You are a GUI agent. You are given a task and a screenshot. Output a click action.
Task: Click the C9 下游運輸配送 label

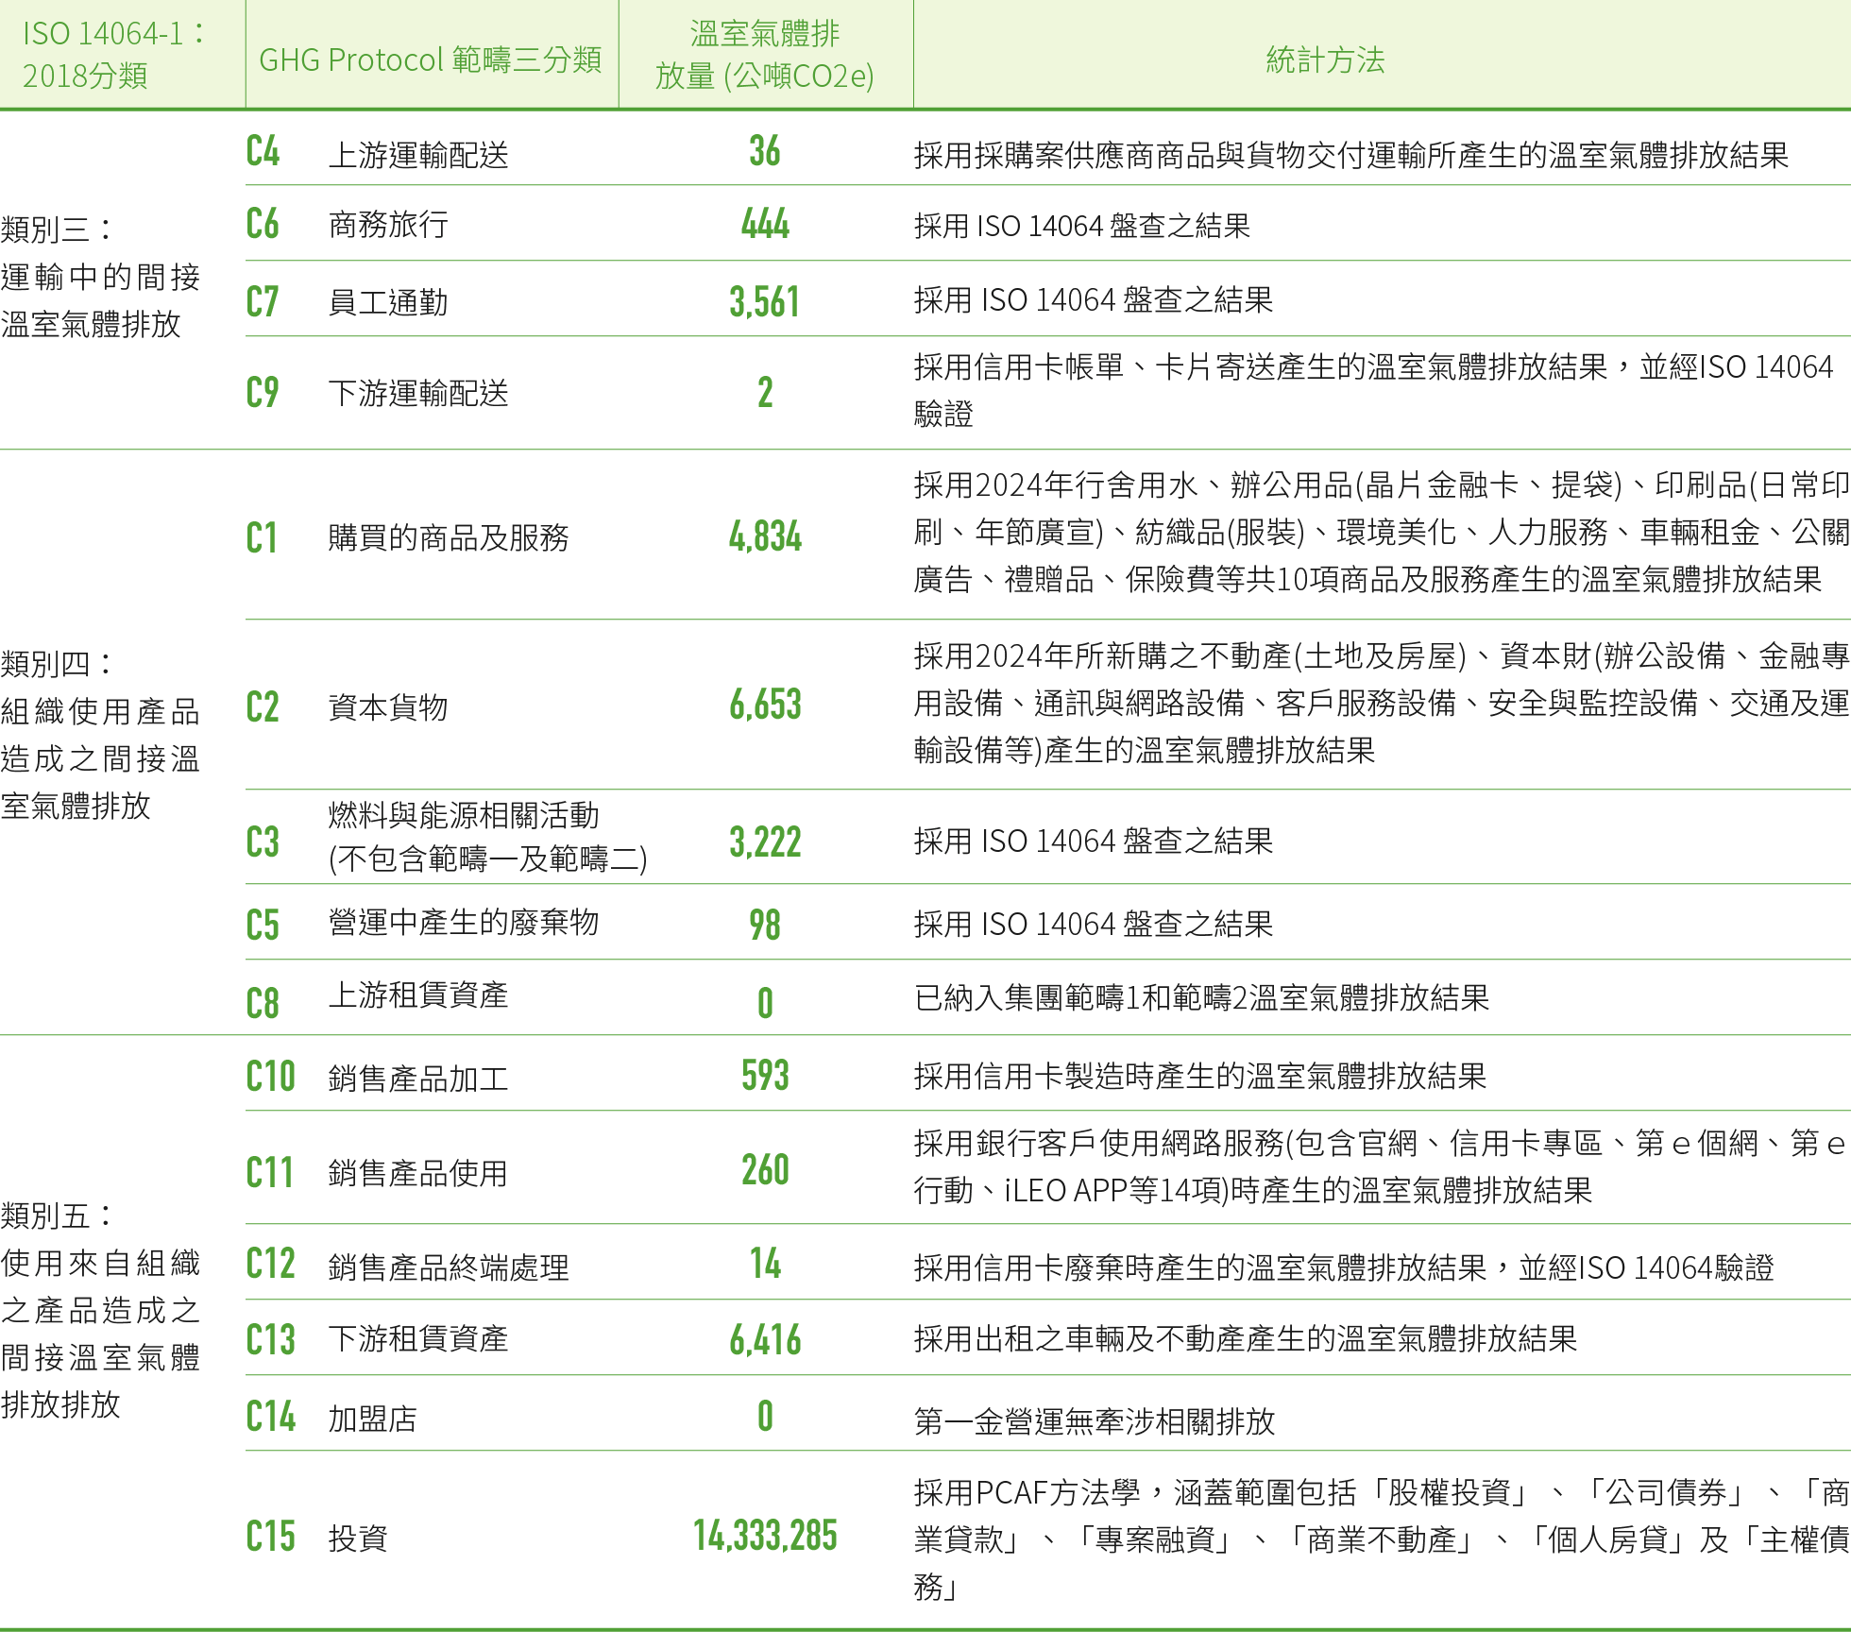417,393
